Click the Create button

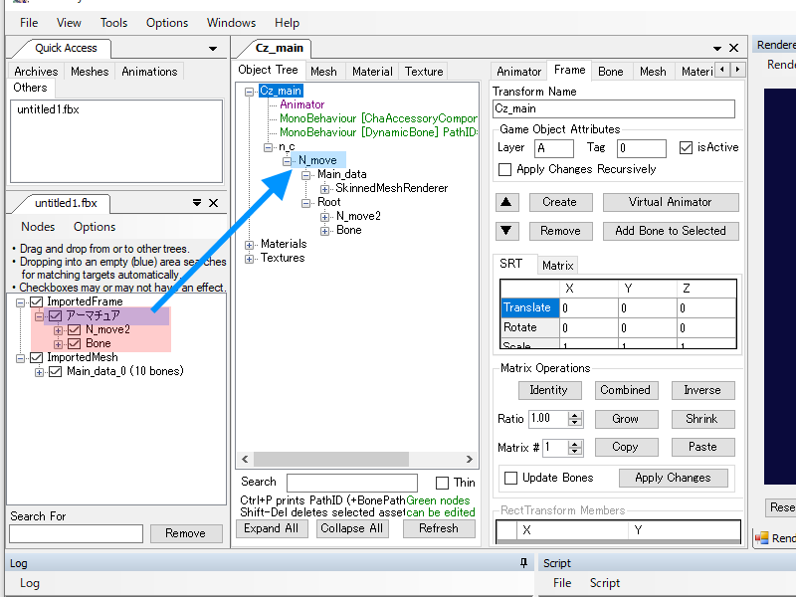coord(560,202)
